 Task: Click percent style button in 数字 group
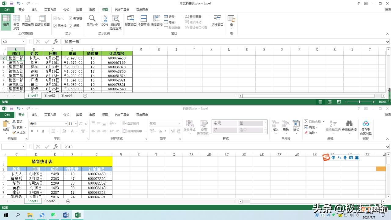[x=160, y=131]
